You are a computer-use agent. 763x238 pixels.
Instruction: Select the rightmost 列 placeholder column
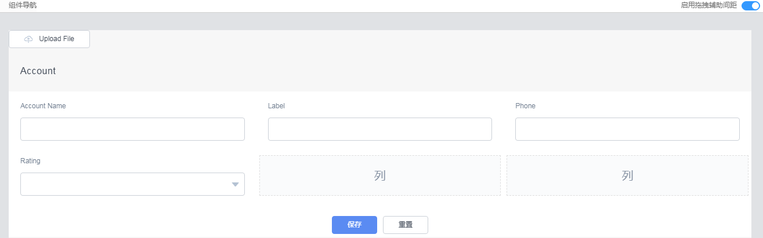pos(627,175)
